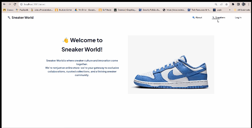Reload the page with the refresh icon
This screenshot has height=128, width=252.
coord(15,4)
